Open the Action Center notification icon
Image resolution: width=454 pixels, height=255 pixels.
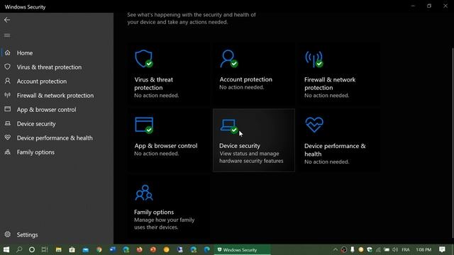(x=442, y=249)
